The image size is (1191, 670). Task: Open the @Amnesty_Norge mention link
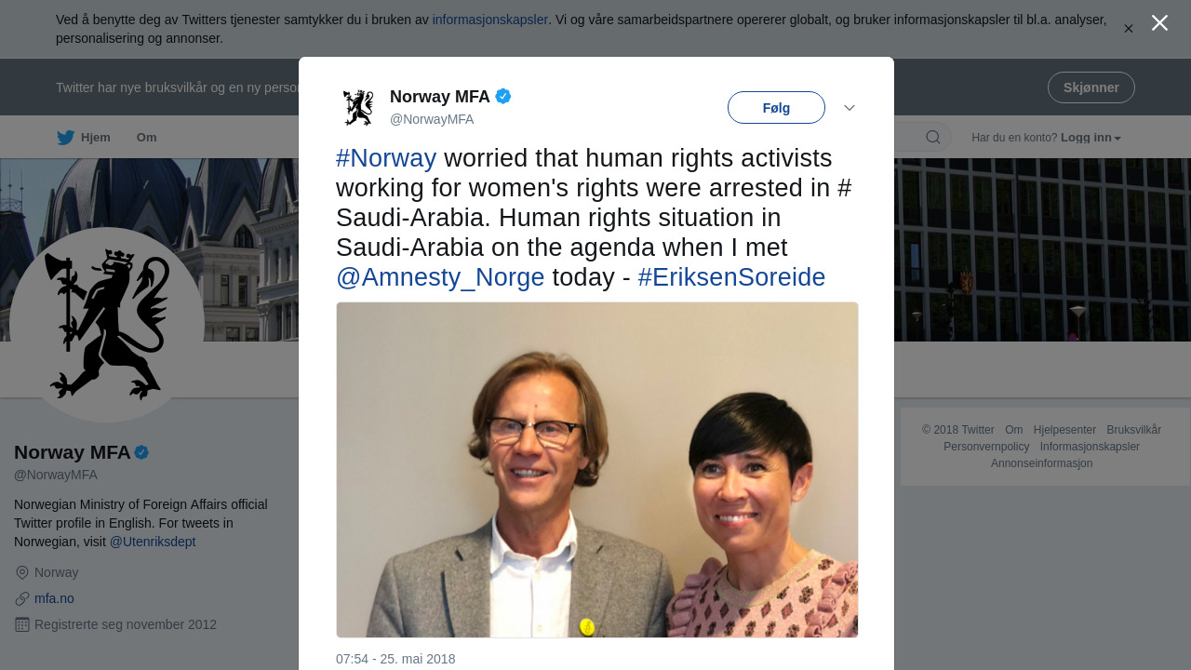[440, 277]
